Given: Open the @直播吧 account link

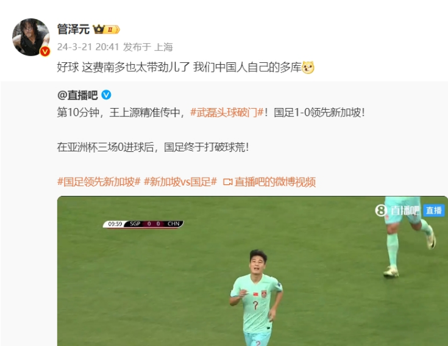Looking at the screenshot, I should [77, 95].
